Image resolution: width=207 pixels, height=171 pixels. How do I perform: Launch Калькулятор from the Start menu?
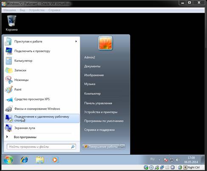point(42,61)
